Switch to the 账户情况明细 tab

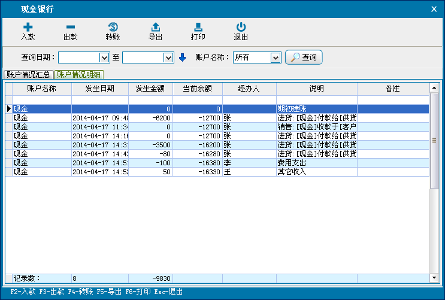79,75
